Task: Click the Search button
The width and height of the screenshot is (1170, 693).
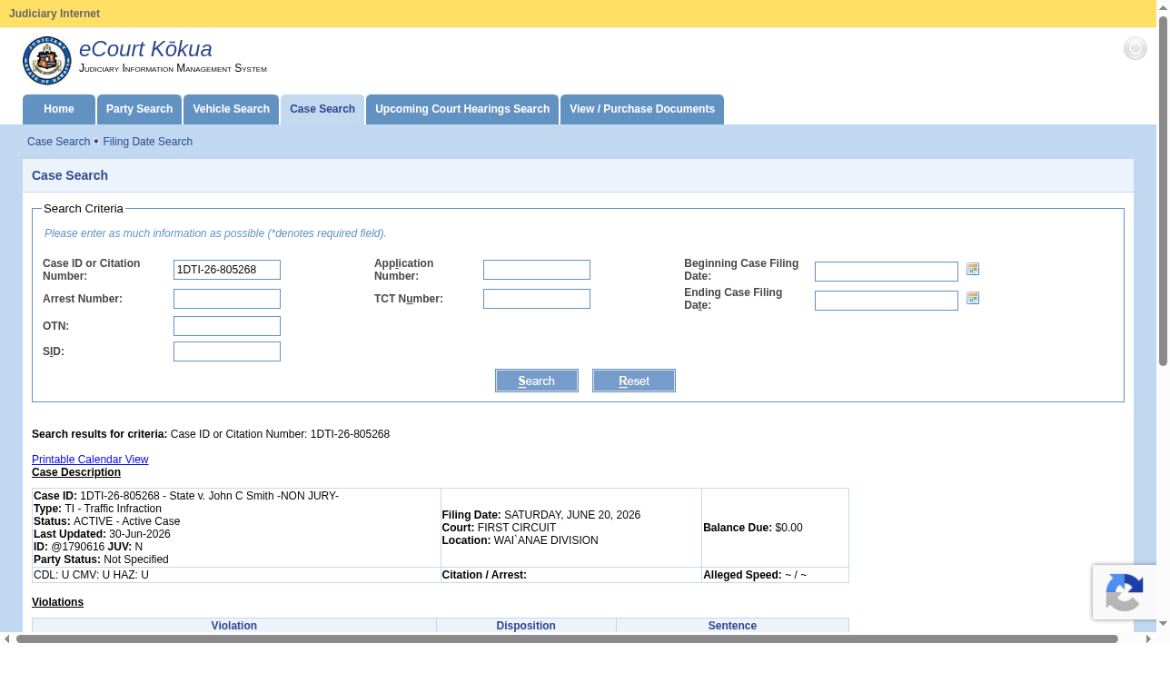Action: [537, 381]
